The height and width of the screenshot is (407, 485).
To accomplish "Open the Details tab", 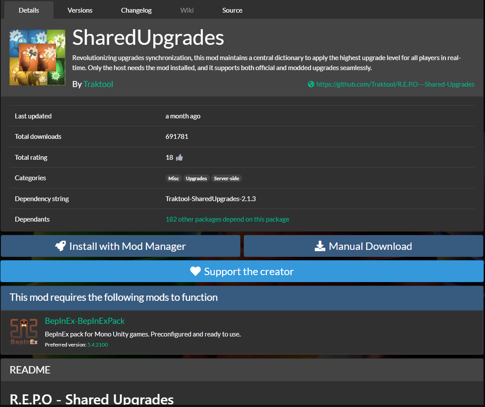I will coord(29,10).
